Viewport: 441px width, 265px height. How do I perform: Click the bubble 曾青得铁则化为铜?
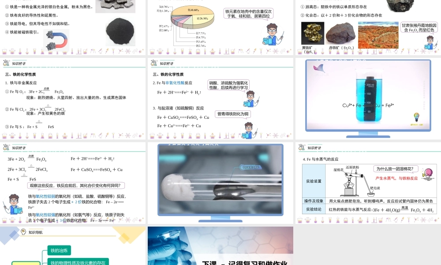tap(232, 114)
